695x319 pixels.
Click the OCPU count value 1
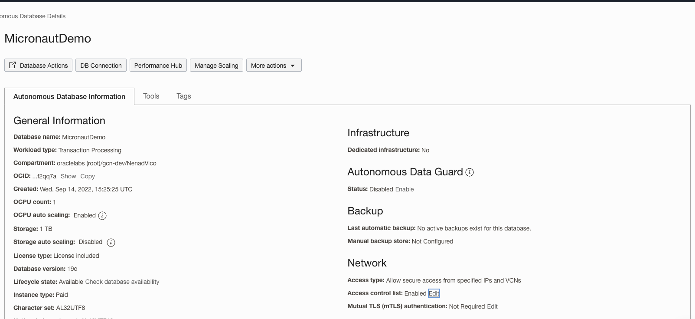pyautogui.click(x=55, y=202)
